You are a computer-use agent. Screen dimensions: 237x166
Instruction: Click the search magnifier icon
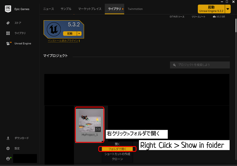[174, 65]
